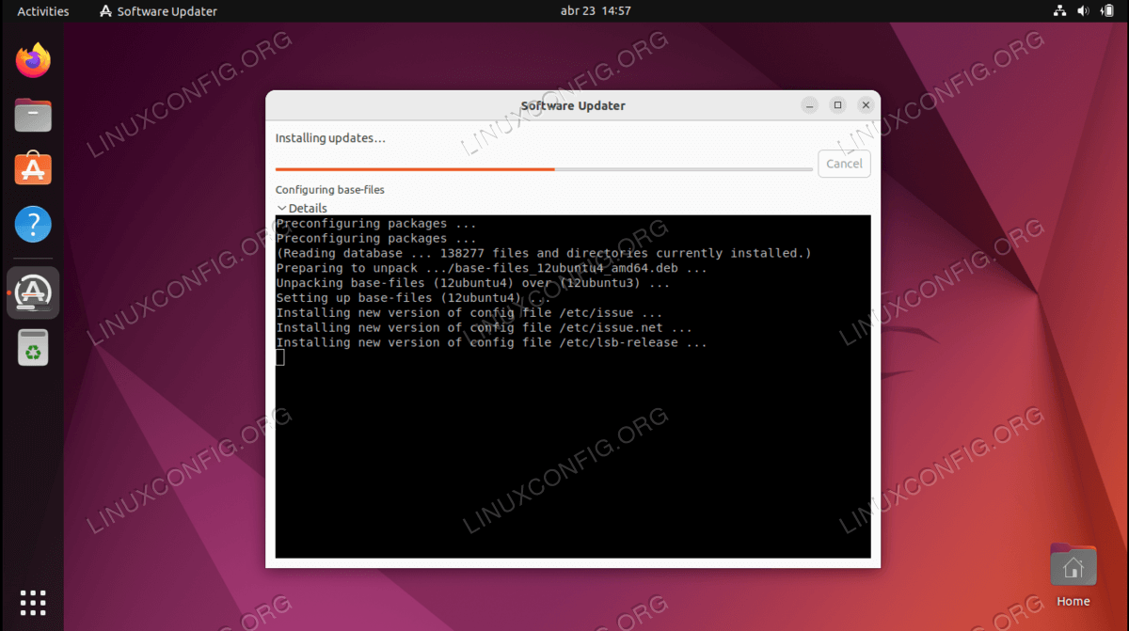Open the Help icon in dock
Viewport: 1129px width, 631px height.
coord(33,225)
